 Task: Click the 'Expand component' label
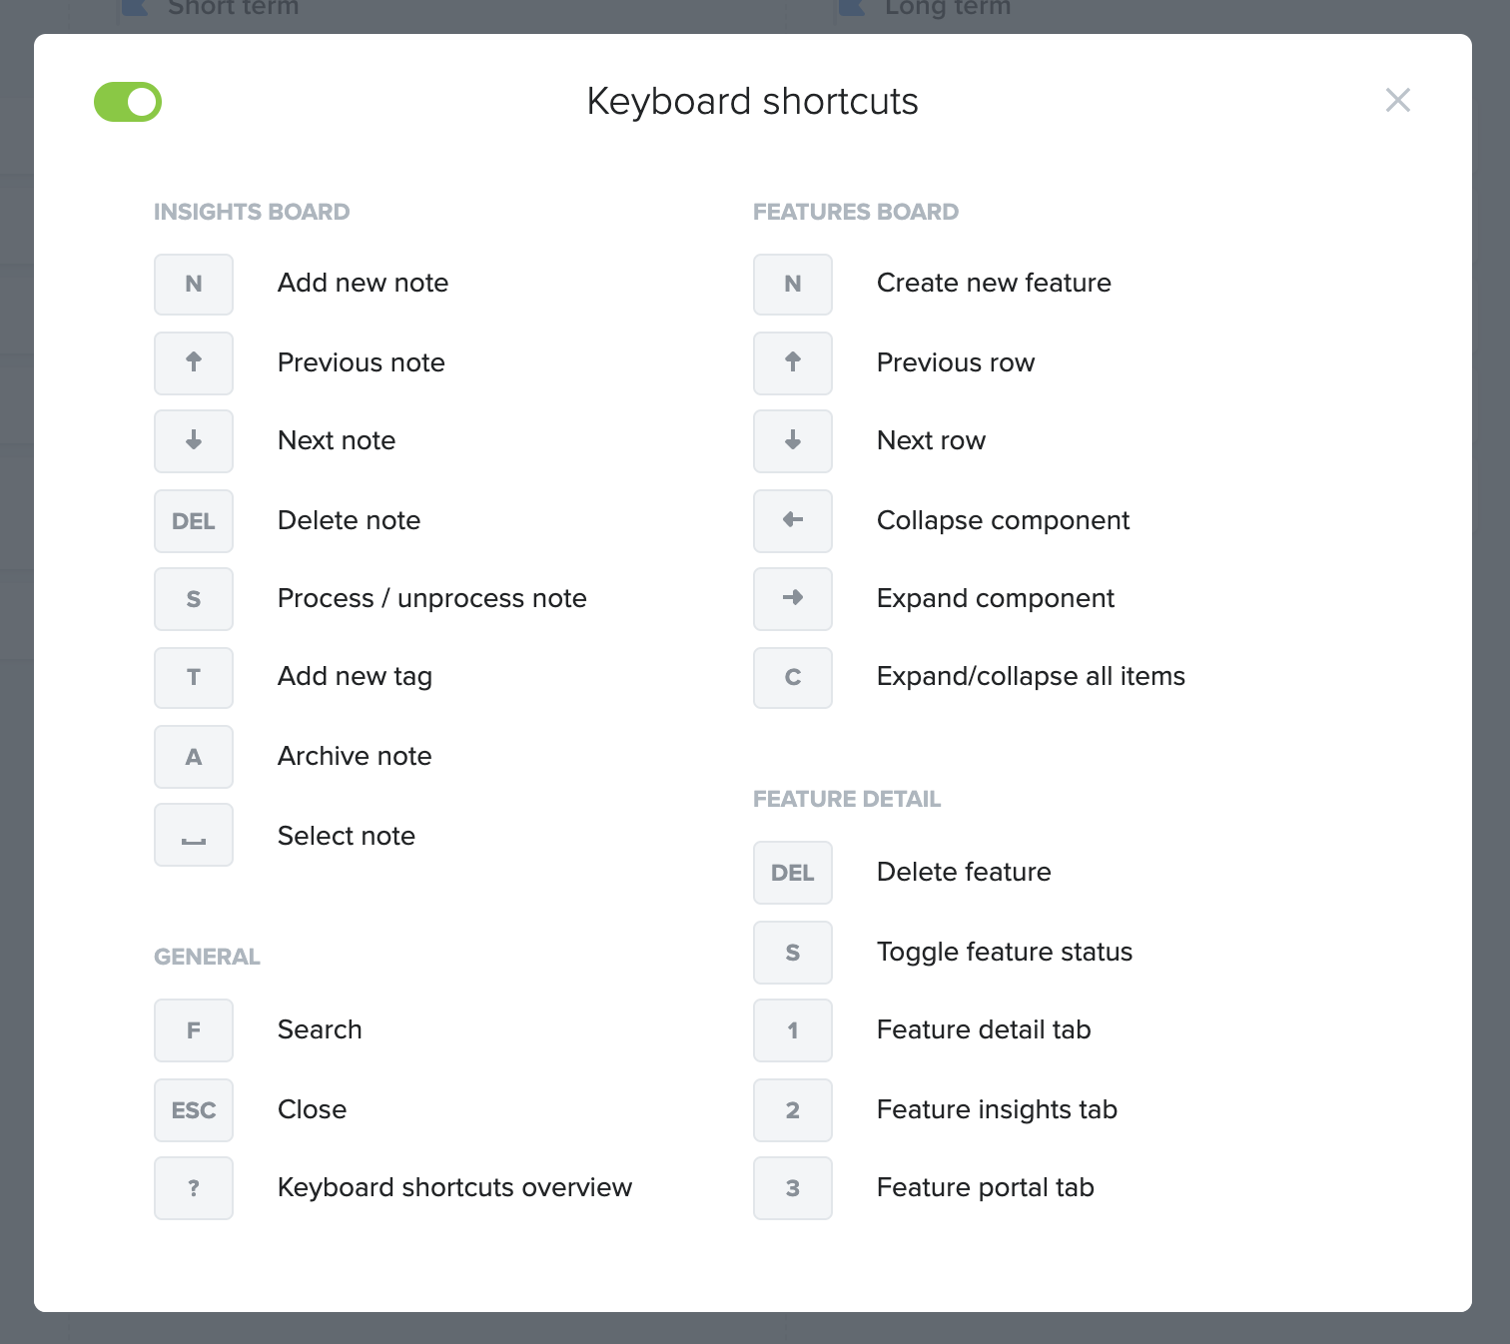[x=996, y=599]
